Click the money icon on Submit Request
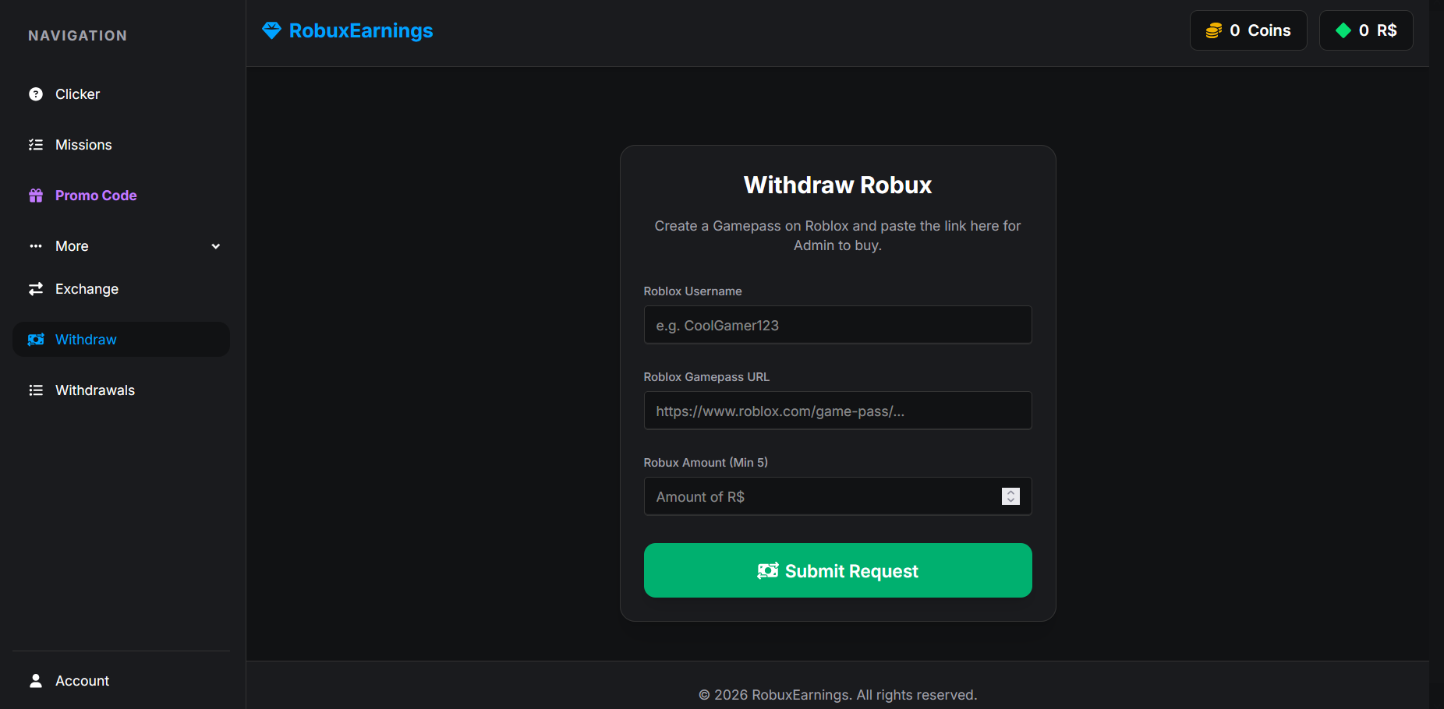The image size is (1444, 709). click(768, 571)
